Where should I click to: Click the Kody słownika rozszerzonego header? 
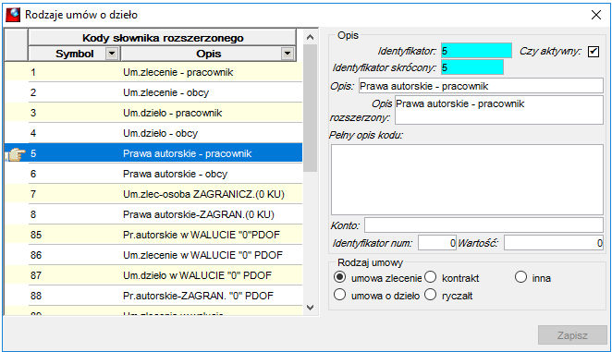(x=163, y=38)
